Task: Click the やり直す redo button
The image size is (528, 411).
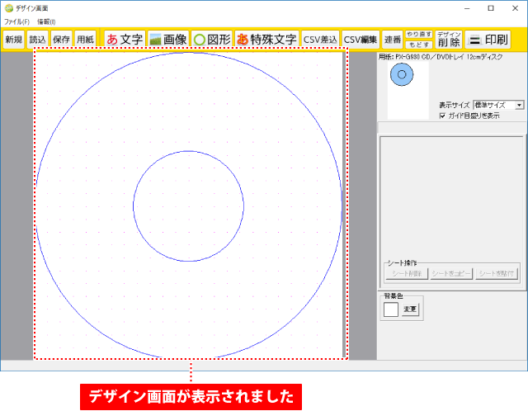Action: click(419, 35)
